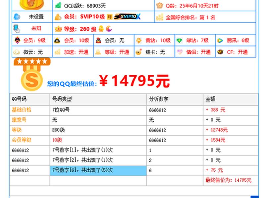Click the penguin icon for 会员 无
The height and width of the screenshot is (198, 265).
click(98, 40)
